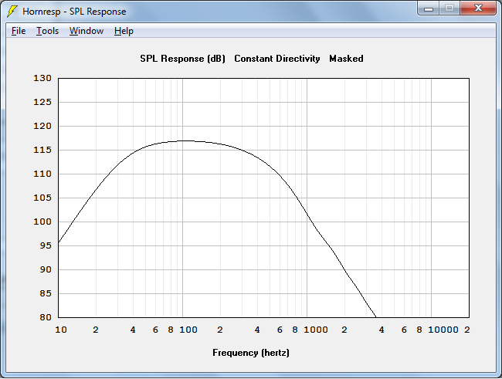This screenshot has width=502, height=379.
Task: Click the Hornresp lightning bolt title icon
Action: (12, 12)
